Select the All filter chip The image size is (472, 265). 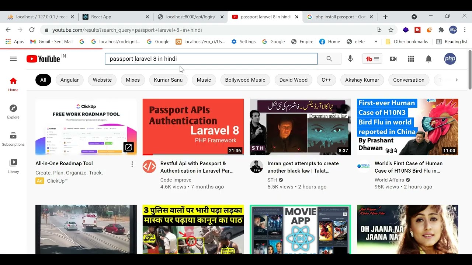pyautogui.click(x=43, y=80)
